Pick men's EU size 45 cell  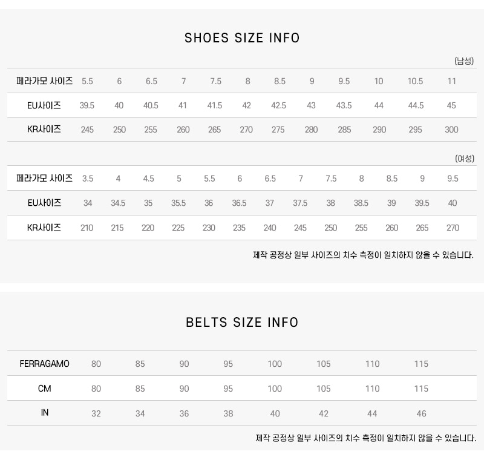tap(451, 105)
